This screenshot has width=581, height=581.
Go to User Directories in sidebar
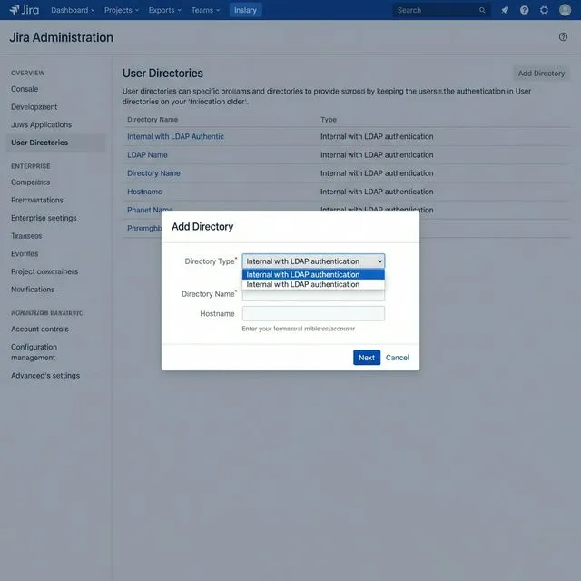tap(39, 143)
